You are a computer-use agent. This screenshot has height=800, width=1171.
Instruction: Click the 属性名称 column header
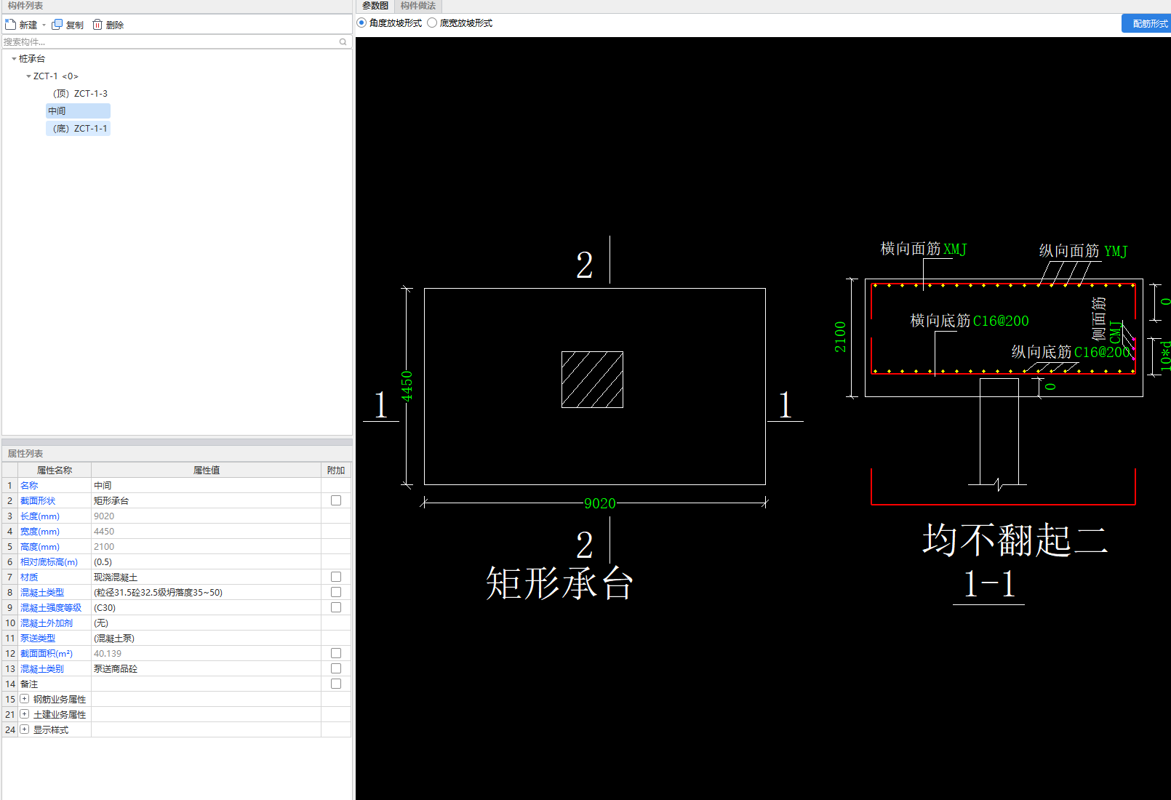coord(55,470)
